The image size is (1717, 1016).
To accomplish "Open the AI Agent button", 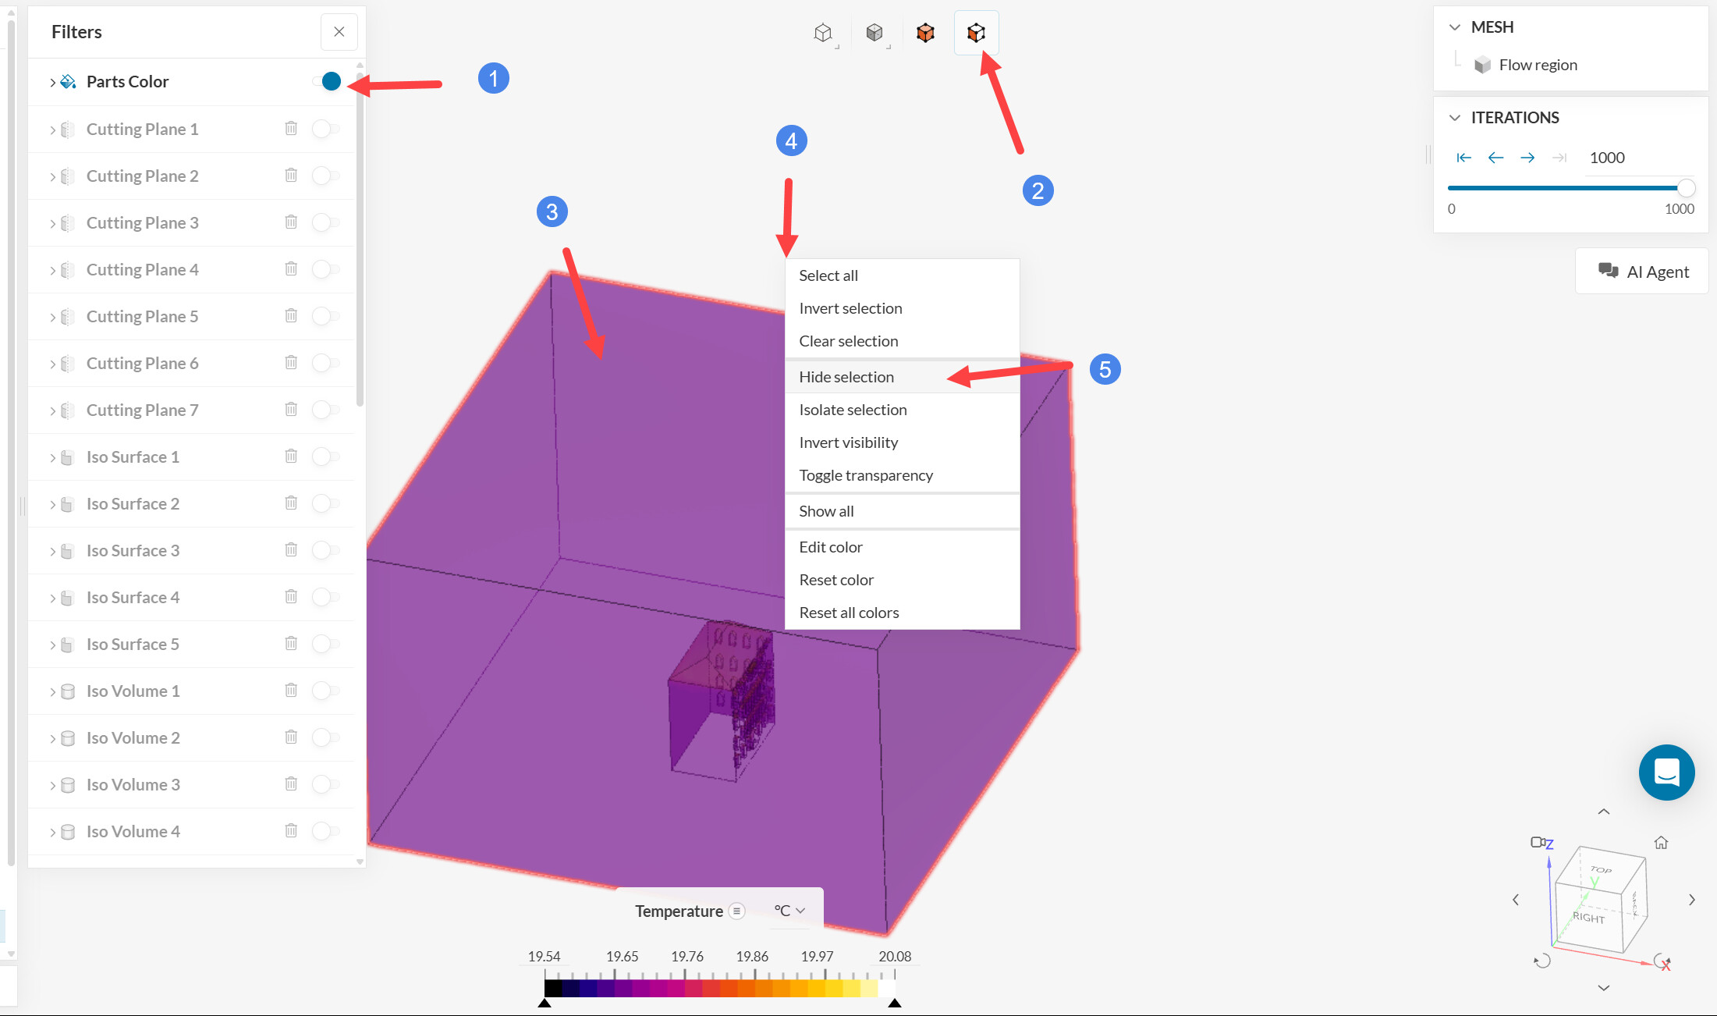I will (x=1642, y=272).
